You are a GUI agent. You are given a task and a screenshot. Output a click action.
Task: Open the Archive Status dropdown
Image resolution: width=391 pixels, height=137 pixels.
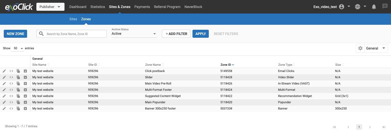tap(134, 34)
